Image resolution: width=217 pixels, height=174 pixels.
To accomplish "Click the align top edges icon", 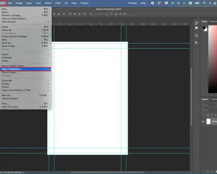I will tap(70, 14).
